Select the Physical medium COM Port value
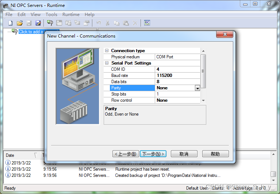This screenshot has height=194, width=280. [x=177, y=57]
